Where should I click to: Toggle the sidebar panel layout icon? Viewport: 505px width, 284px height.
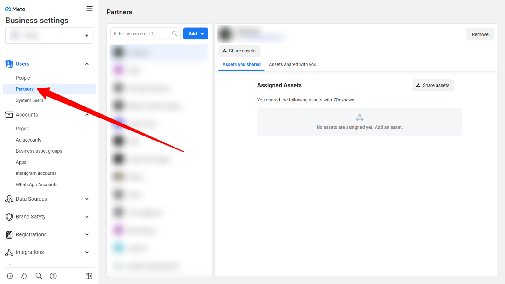click(89, 276)
